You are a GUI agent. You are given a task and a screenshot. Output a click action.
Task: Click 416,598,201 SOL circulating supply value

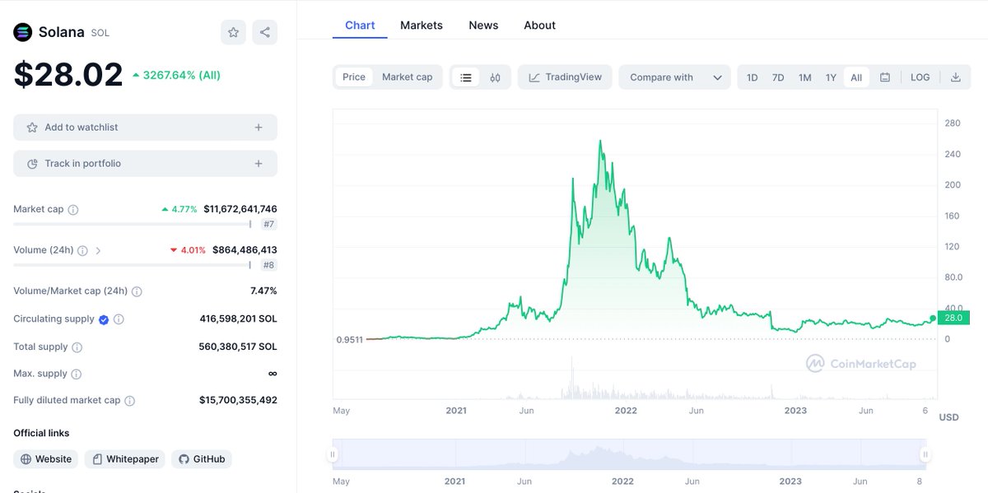point(238,319)
